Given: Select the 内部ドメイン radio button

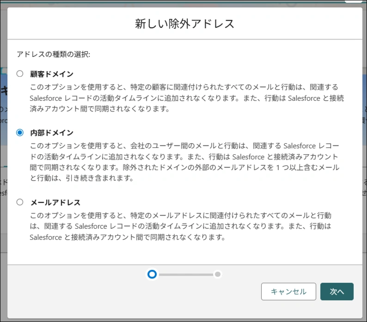Looking at the screenshot, I should point(20,133).
